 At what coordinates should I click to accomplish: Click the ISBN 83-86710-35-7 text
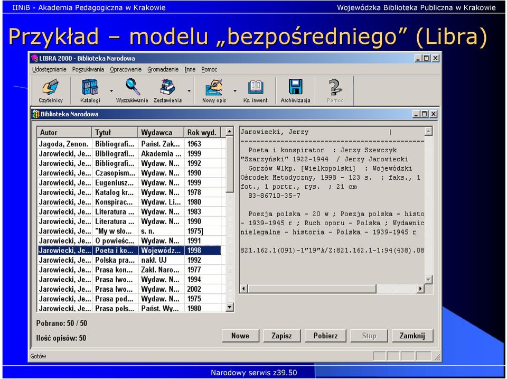274,196
